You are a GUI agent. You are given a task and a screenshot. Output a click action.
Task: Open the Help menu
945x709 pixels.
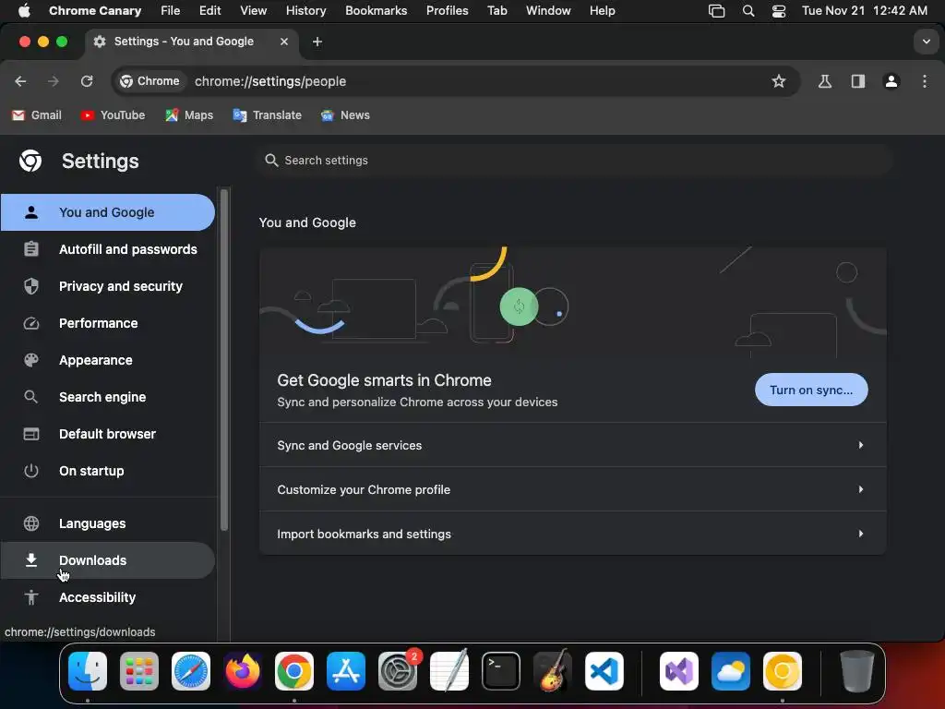pos(602,11)
